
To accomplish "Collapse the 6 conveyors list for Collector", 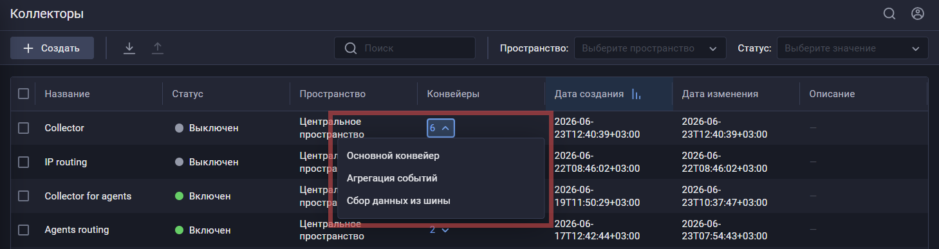I will pyautogui.click(x=442, y=128).
